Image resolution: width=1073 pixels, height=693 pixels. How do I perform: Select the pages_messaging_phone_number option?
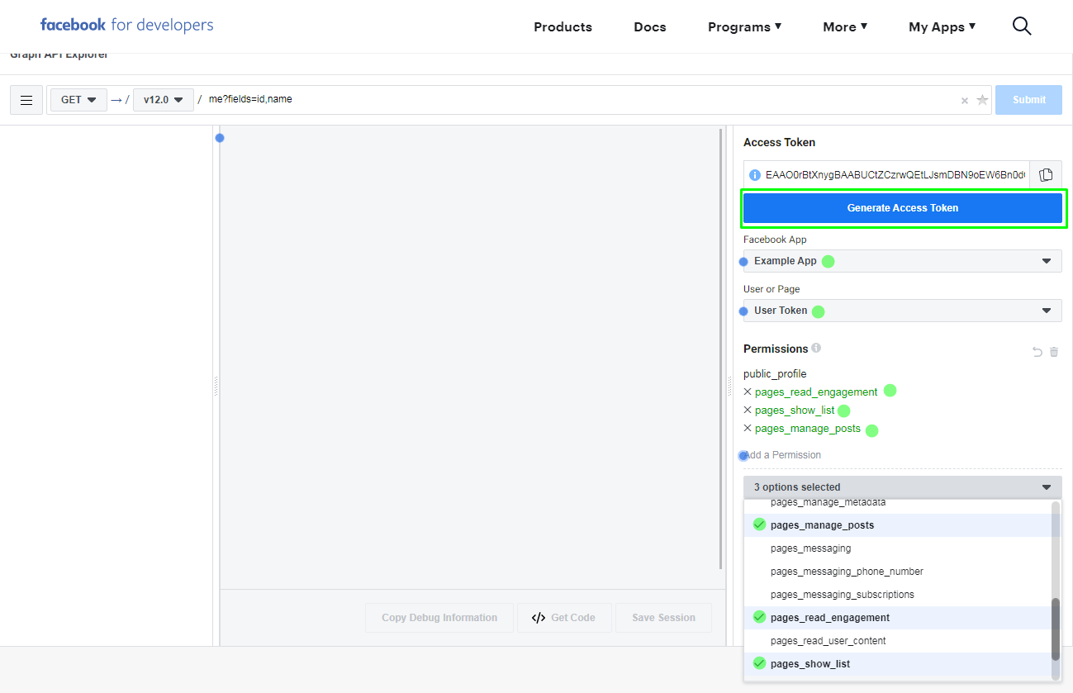pyautogui.click(x=897, y=572)
